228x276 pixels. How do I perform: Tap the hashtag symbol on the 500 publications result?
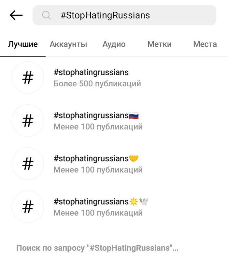coord(28,78)
